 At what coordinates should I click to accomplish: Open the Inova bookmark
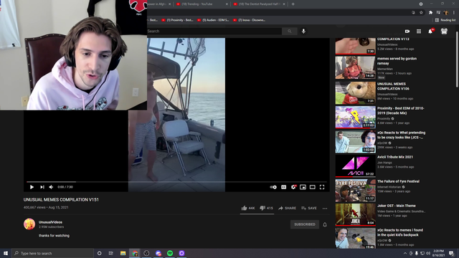point(250,20)
